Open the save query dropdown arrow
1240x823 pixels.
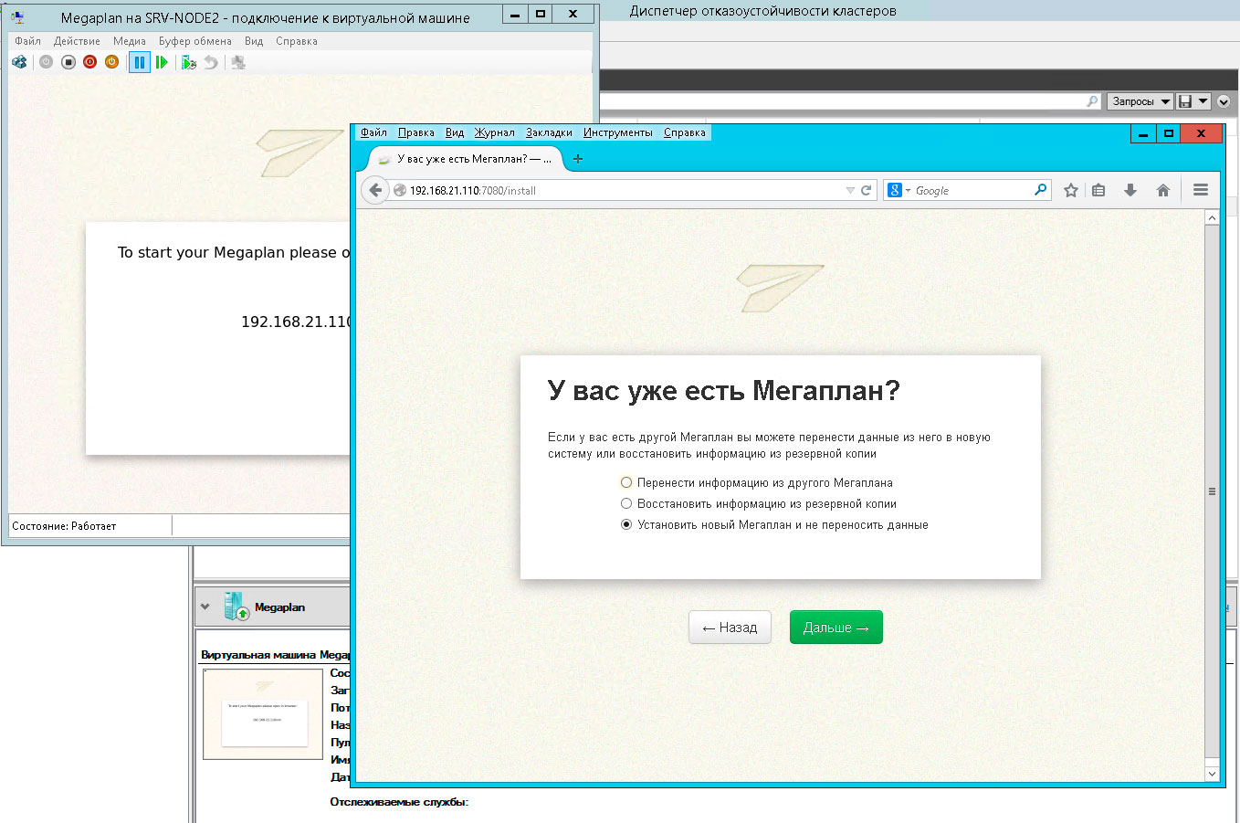1203,101
